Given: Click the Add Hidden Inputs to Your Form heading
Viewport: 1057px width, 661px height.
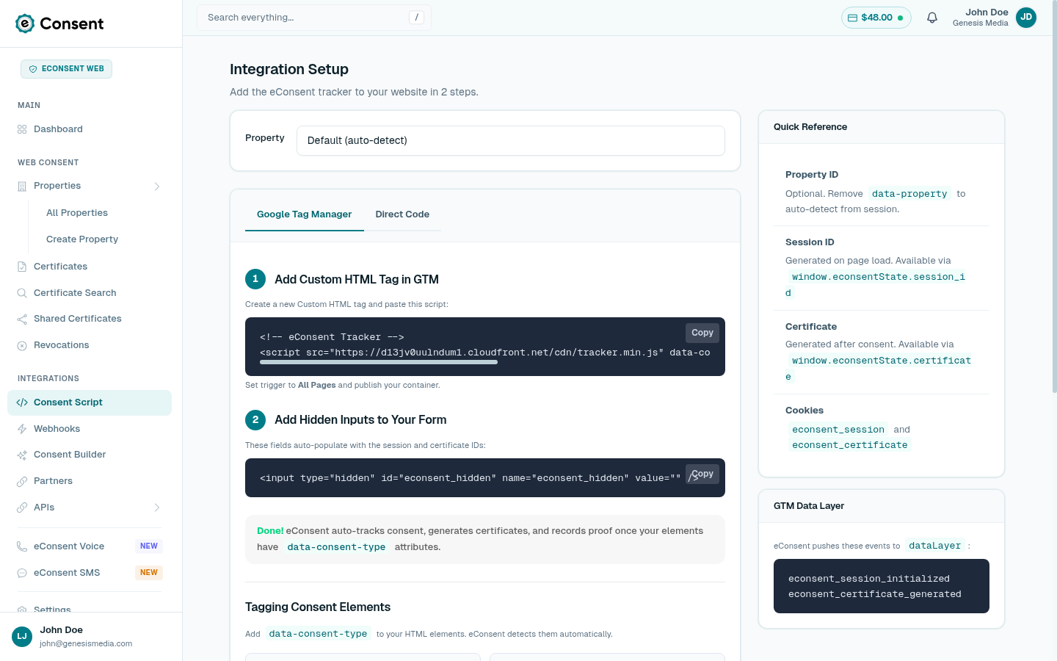Looking at the screenshot, I should pos(360,420).
